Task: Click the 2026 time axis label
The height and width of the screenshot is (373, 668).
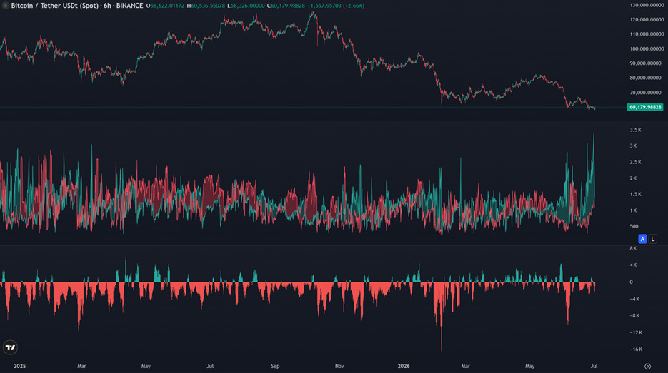Action: pyautogui.click(x=404, y=366)
